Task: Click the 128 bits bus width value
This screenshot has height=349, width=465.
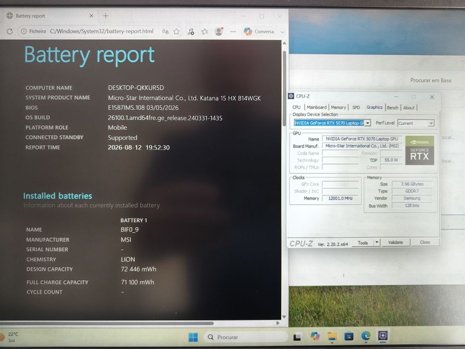Action: [x=412, y=205]
